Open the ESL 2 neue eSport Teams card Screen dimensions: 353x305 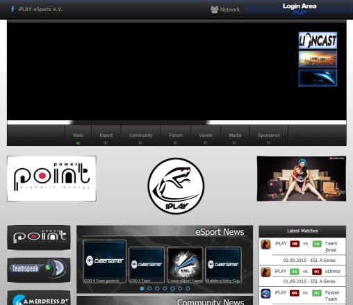point(185,265)
